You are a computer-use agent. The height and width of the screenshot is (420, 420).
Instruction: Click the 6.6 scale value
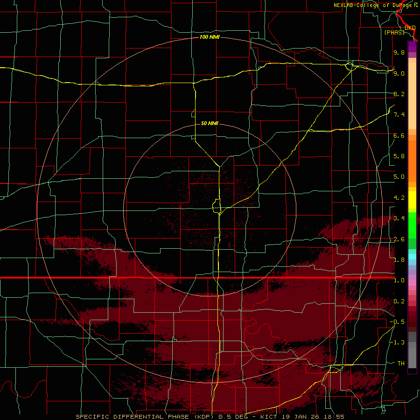[x=399, y=135]
